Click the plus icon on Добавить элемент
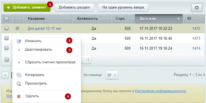Image resolution: width=206 pixels, height=103 pixels. (x=8, y=8)
